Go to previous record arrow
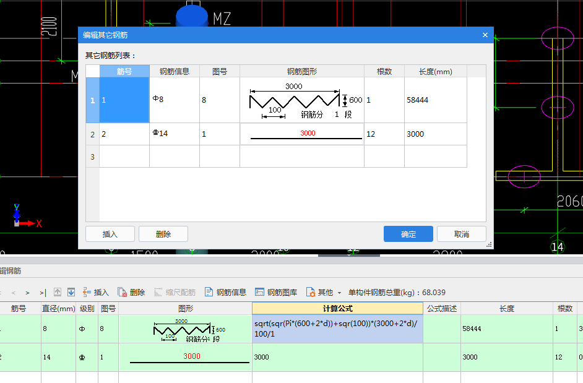The image size is (583, 383). 14,293
